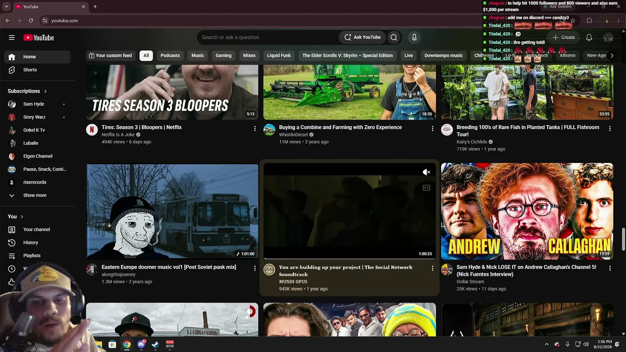The height and width of the screenshot is (352, 626).
Task: Open MUNDI OPUS channel avatar
Action: [x=269, y=269]
